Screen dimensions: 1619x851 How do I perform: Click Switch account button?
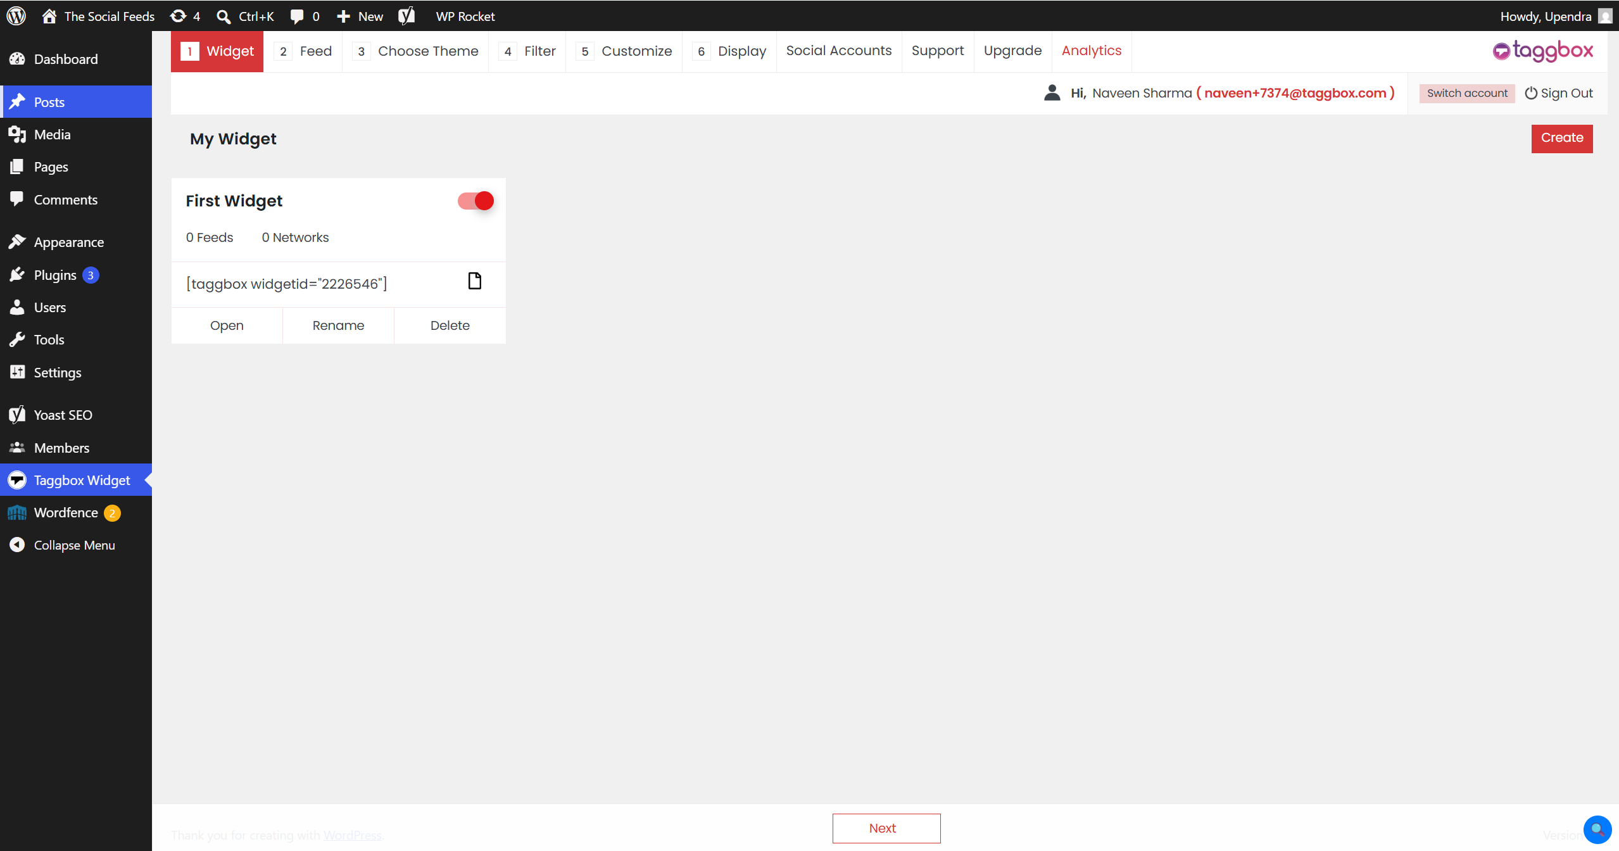(1467, 93)
